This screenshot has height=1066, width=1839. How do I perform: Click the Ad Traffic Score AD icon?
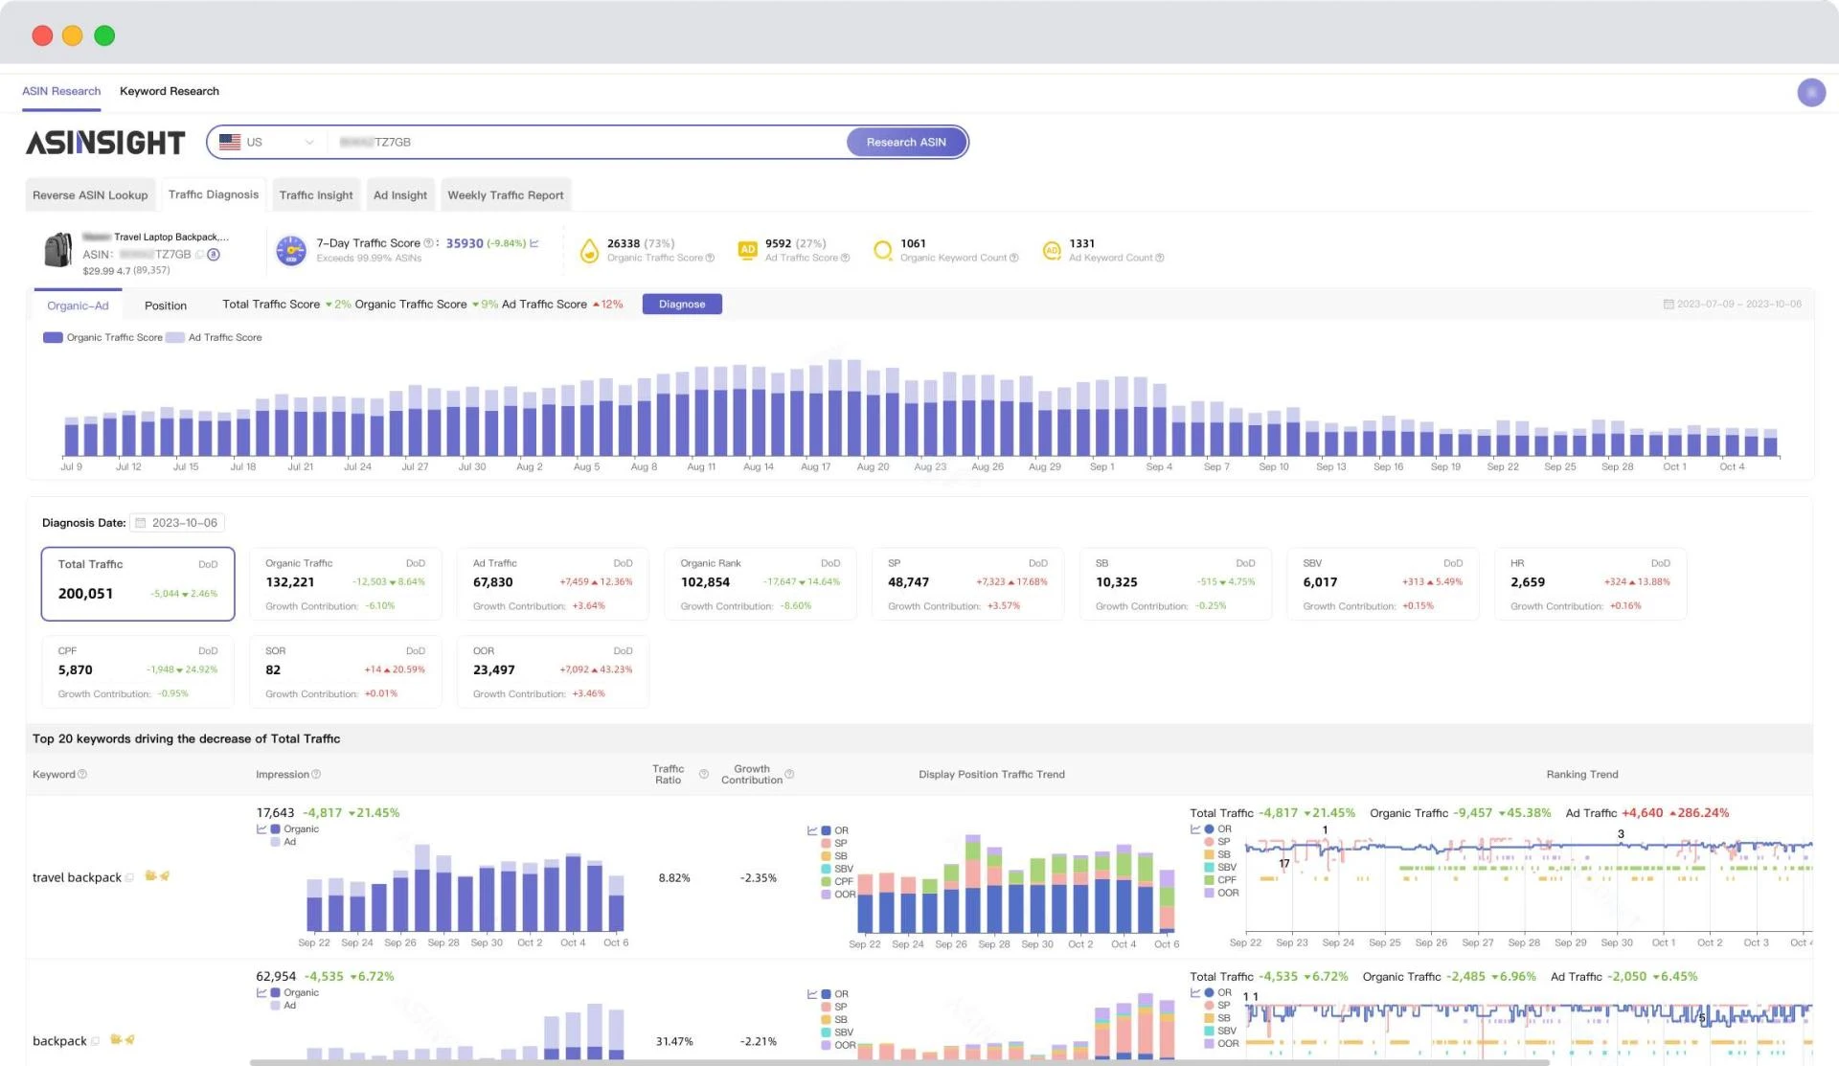747,249
